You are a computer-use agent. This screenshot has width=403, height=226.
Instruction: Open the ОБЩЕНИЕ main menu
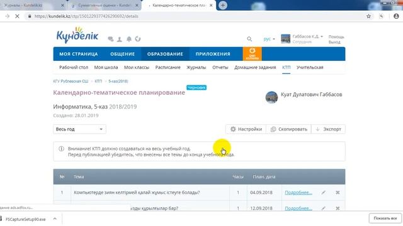coord(123,54)
